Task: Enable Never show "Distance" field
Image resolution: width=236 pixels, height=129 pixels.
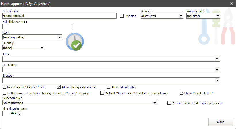Action: (4, 87)
